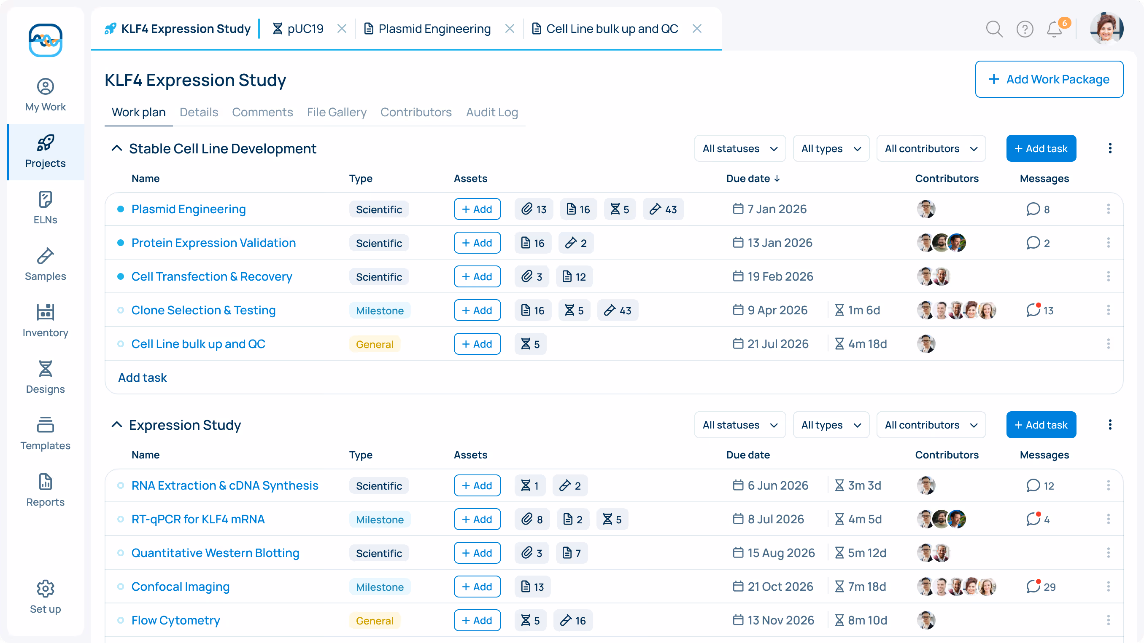1144x643 pixels.
Task: Click the user profile avatar
Action: point(1106,29)
